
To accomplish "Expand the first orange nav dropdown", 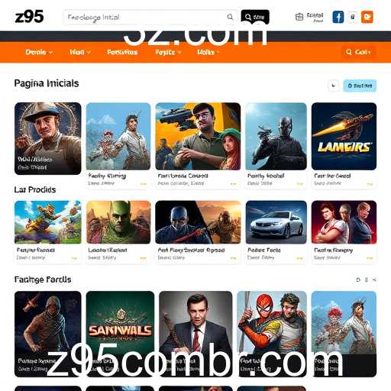I will click(39, 52).
